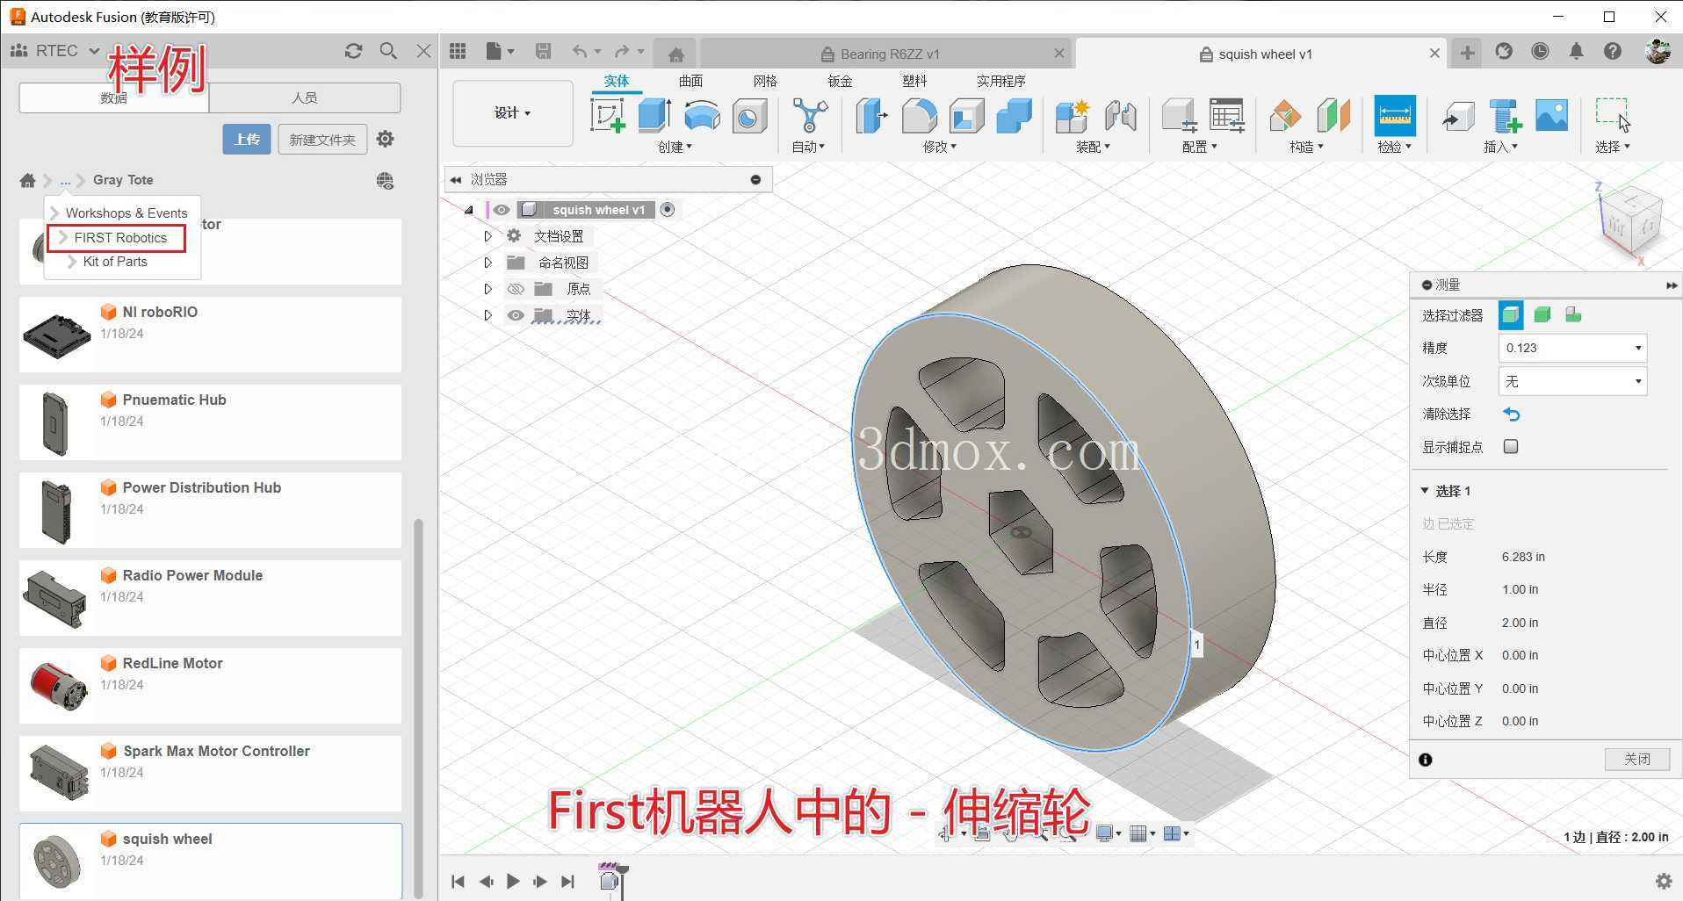Viewport: 1683px width, 901px height.
Task: Open the 创建 menu dropdown
Action: [x=675, y=147]
